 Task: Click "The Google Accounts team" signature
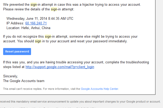click(24, 81)
